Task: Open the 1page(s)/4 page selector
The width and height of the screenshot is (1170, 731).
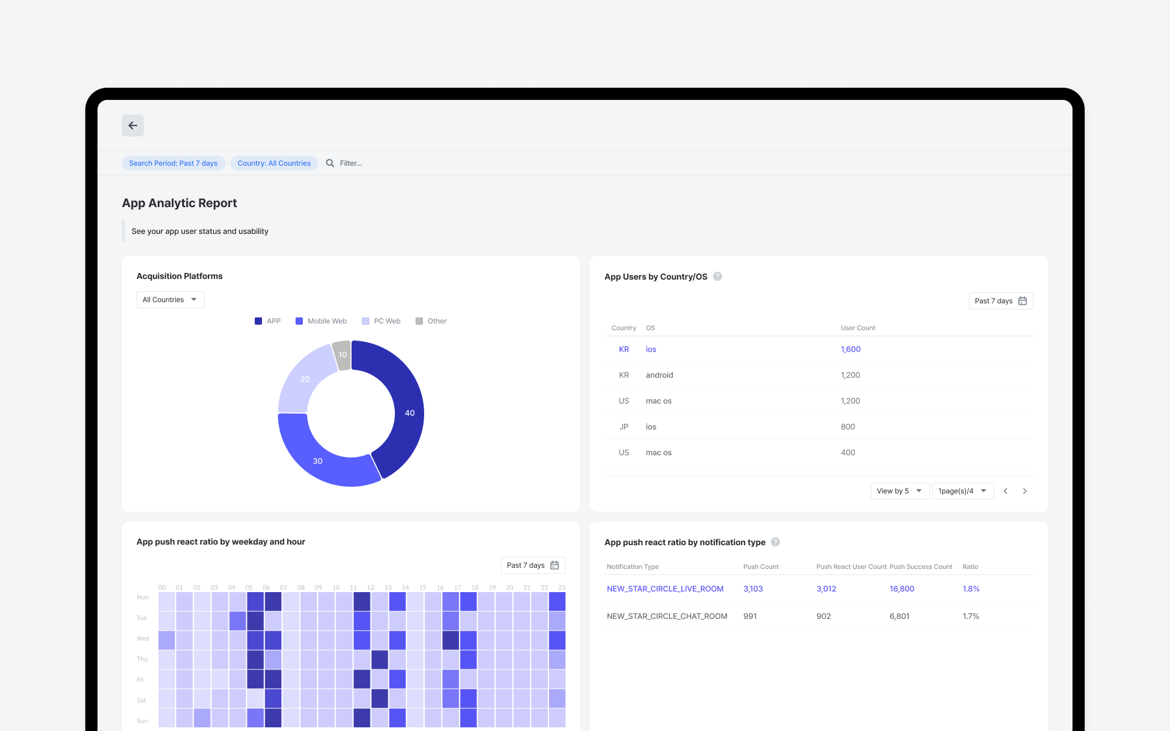Action: (963, 491)
